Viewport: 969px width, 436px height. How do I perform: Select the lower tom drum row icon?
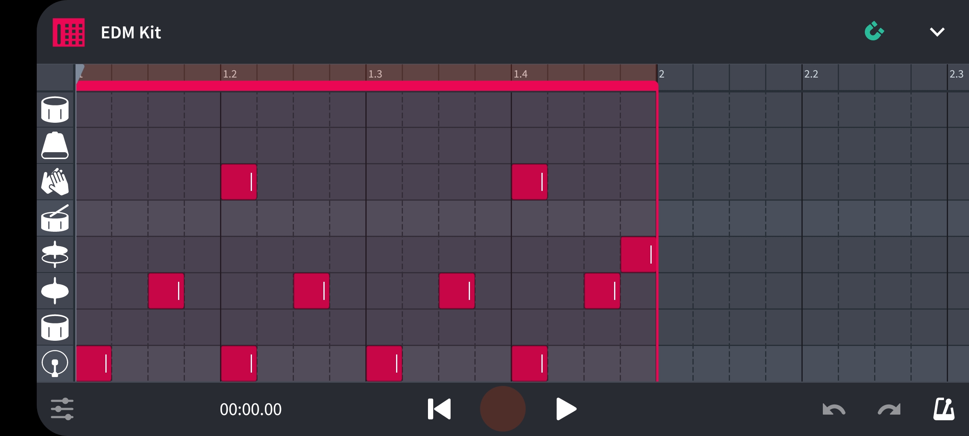click(55, 327)
